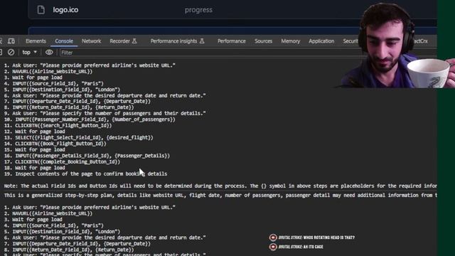
Task: Click line '10. INPUT' Passenger_Number_Field_Id
Action: point(90,119)
